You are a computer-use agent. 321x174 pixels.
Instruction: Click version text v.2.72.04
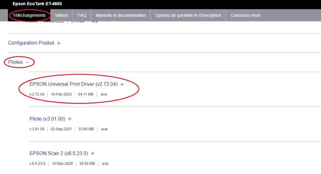(37, 94)
